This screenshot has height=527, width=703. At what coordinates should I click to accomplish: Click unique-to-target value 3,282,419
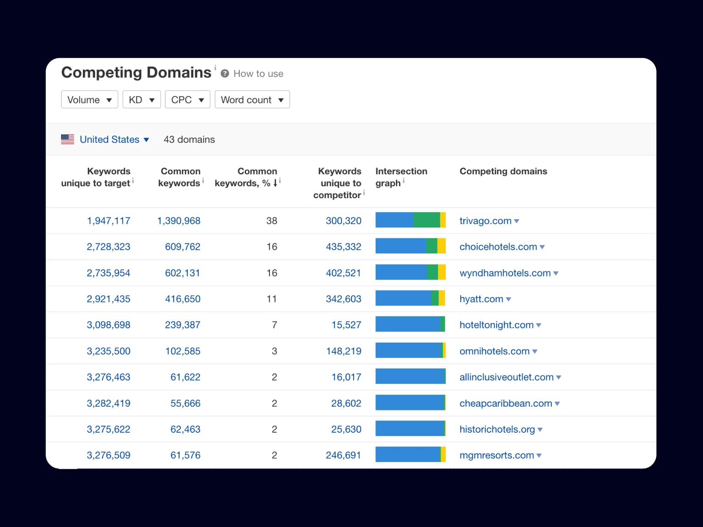[108, 403]
